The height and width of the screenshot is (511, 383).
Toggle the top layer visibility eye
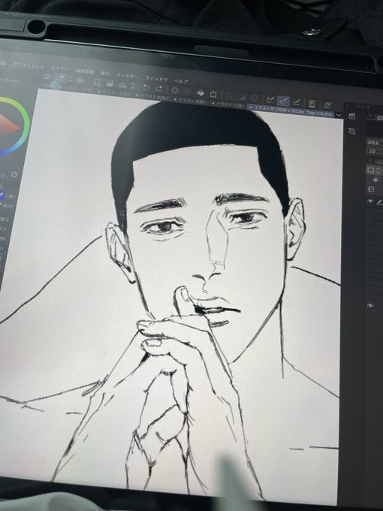(370, 201)
